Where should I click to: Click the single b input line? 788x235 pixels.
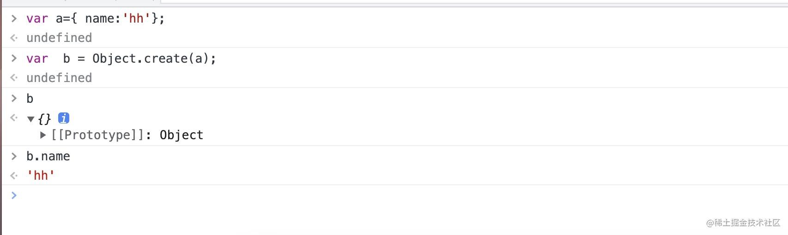pos(30,99)
